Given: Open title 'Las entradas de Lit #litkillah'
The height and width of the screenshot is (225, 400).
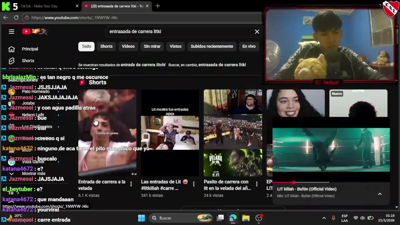Looking at the screenshot, I should coord(164,185).
